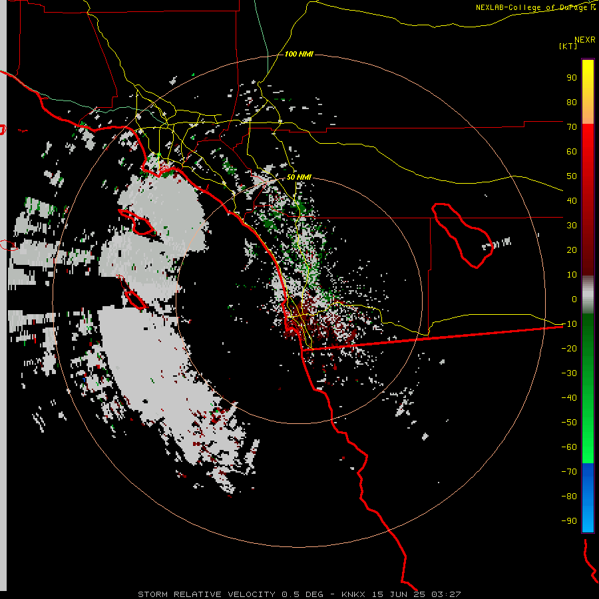Click the "50 NMI" range ring label
The image size is (599, 599).
[x=299, y=177]
